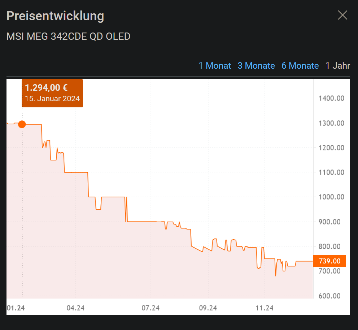Screen dimensions: 358x330
Task: Click the MSI MEG 342CDE QD OLED product name
Action: tap(69, 37)
